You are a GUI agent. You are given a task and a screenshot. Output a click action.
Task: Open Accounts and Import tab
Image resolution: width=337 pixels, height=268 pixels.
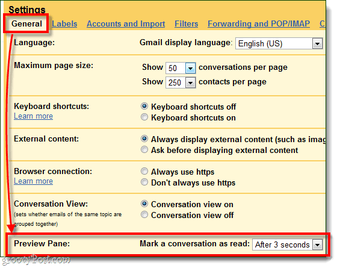tap(126, 23)
